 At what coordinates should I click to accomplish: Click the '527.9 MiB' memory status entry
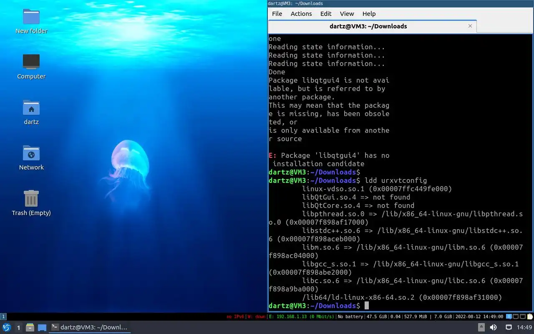point(416,316)
